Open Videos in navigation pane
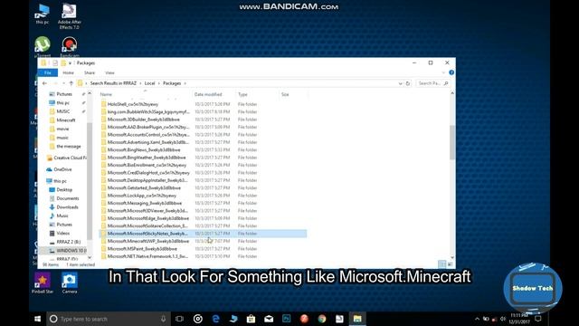 click(62, 234)
